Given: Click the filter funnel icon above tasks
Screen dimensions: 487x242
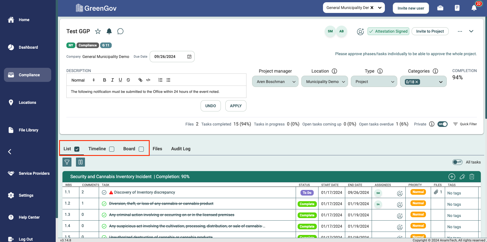Looking at the screenshot, I should [x=67, y=162].
